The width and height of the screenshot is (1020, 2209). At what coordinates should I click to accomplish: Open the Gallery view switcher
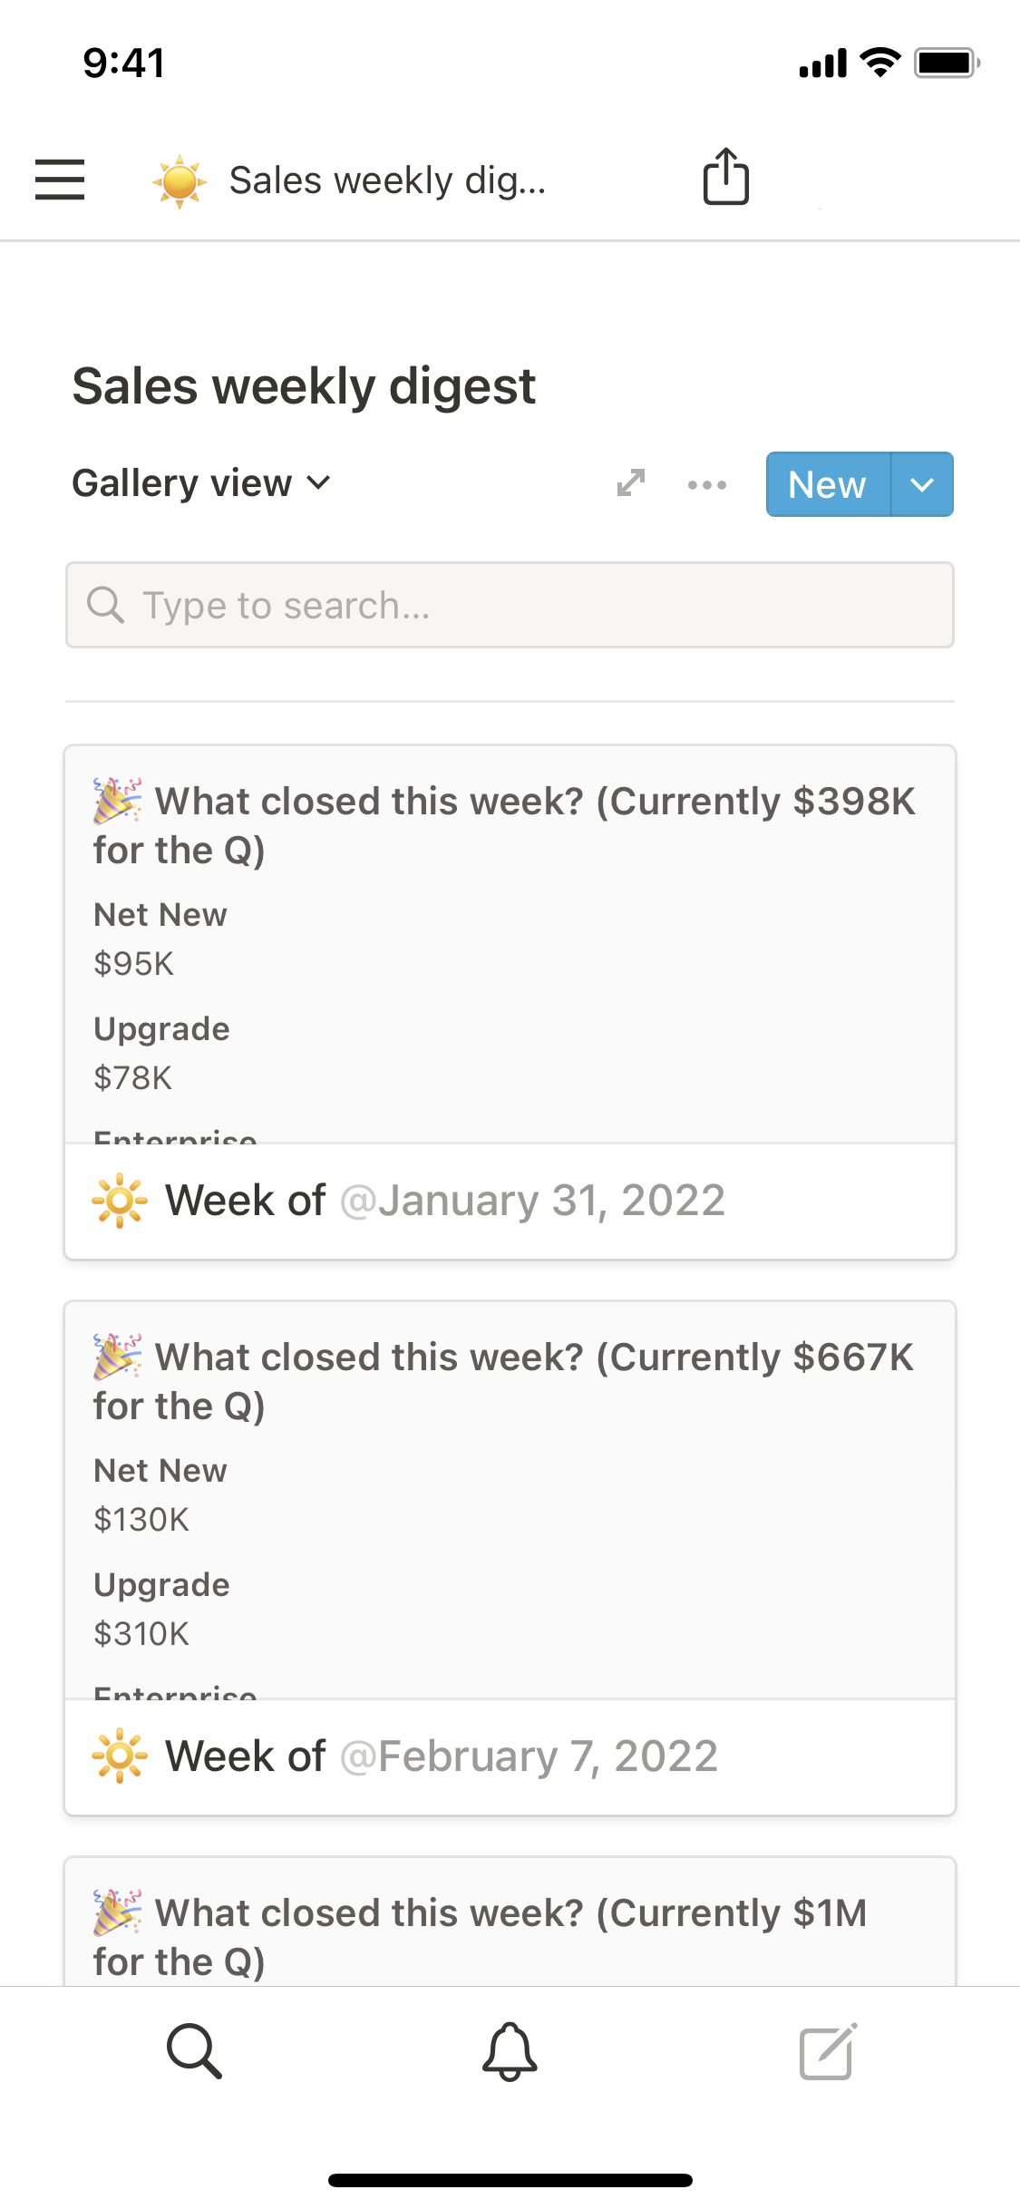[x=201, y=483]
